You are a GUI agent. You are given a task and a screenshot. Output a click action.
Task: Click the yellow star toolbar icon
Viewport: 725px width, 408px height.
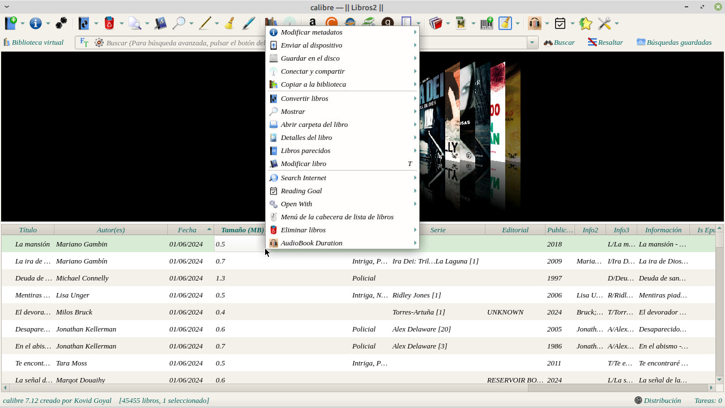point(586,23)
